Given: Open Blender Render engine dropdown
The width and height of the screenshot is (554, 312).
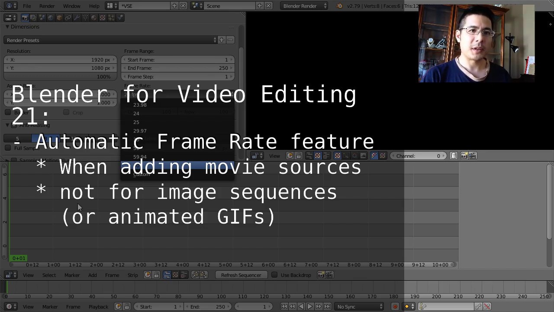Looking at the screenshot, I should [x=304, y=6].
